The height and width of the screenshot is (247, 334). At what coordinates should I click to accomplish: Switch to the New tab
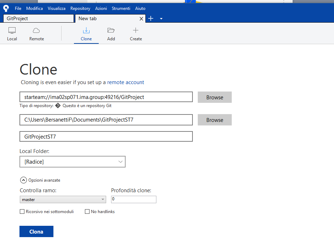point(110,18)
